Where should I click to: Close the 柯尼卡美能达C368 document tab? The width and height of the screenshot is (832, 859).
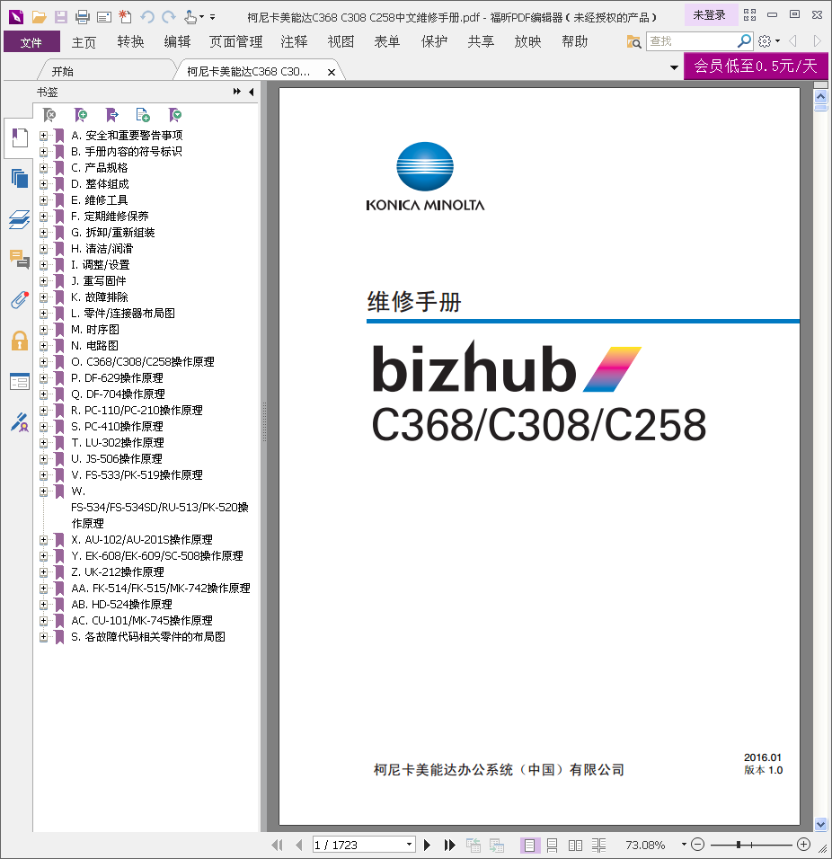pyautogui.click(x=332, y=72)
